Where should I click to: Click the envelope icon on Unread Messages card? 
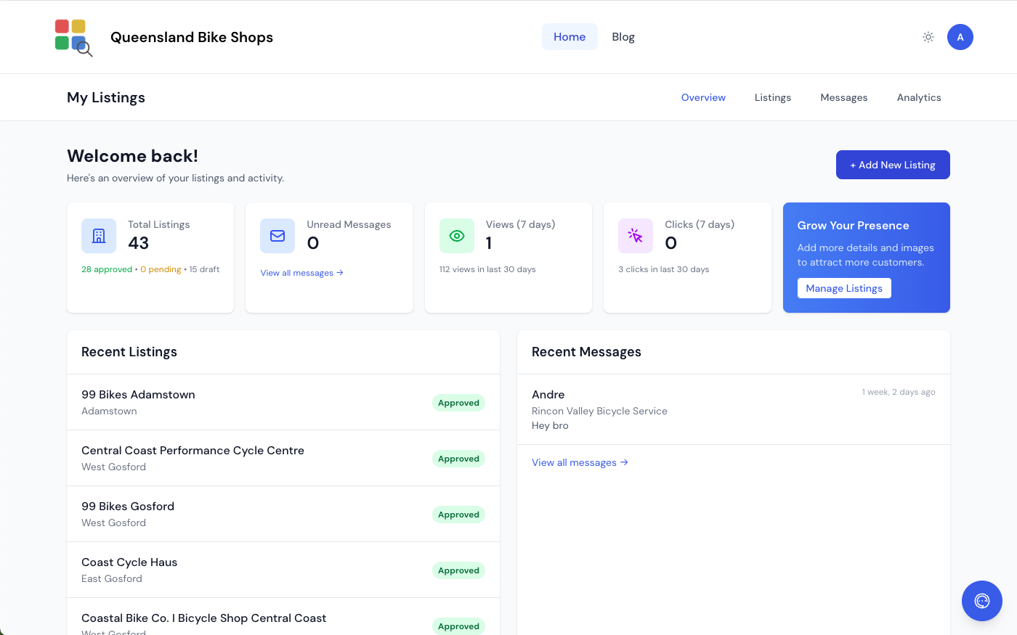(x=277, y=236)
